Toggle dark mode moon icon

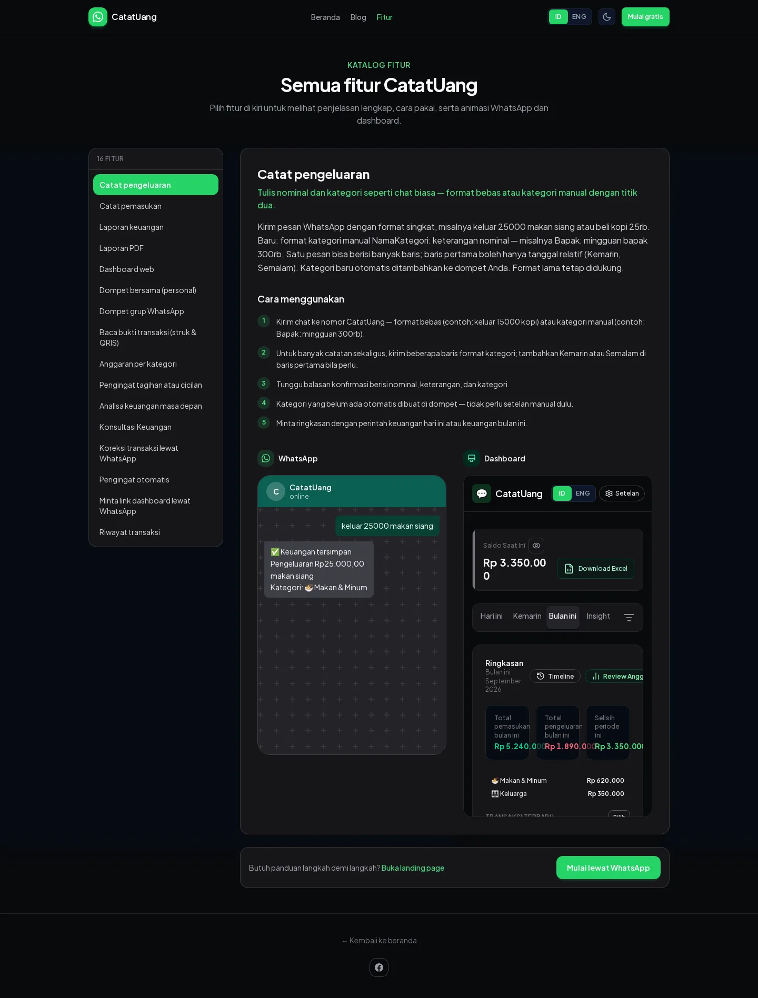coord(607,17)
